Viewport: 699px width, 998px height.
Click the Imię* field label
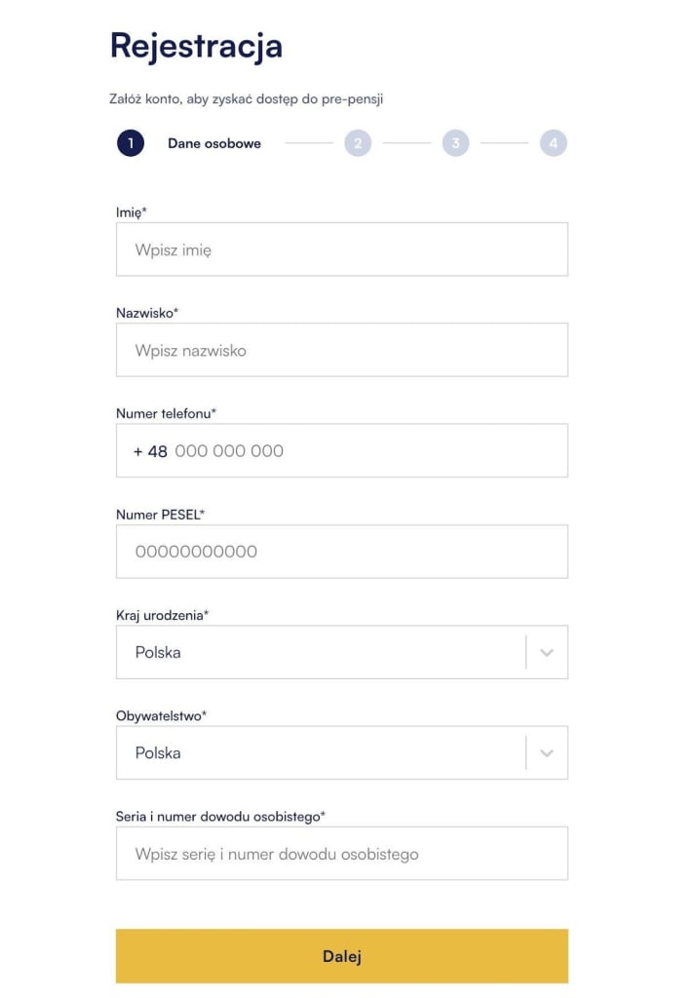[131, 211]
